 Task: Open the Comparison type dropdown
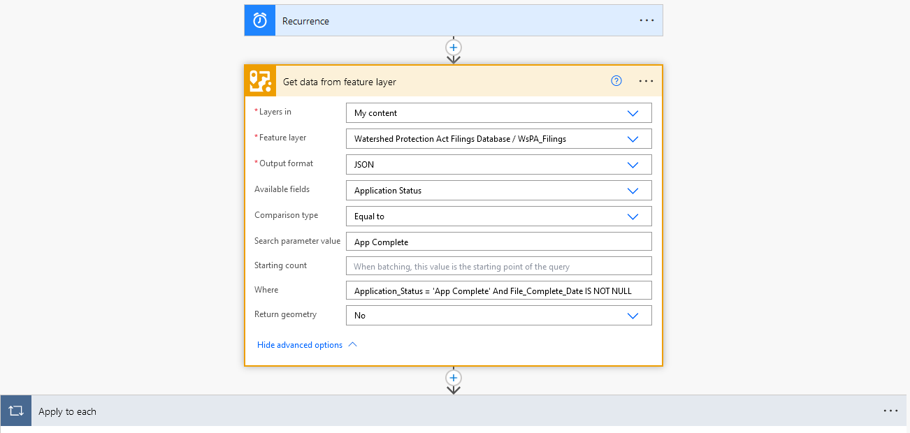tap(633, 216)
